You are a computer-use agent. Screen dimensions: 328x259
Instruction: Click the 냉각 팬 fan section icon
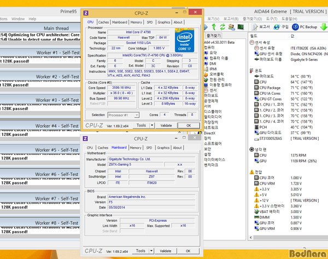252,149
